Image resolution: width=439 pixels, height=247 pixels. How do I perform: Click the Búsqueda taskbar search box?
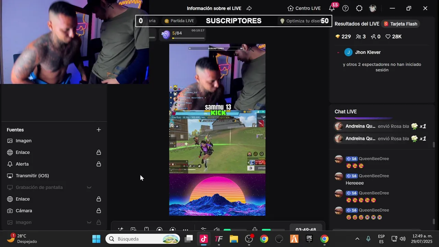pyautogui.click(x=143, y=239)
